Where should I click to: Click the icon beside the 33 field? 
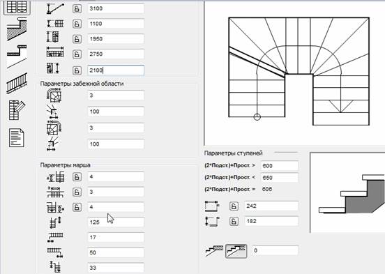tap(56, 267)
